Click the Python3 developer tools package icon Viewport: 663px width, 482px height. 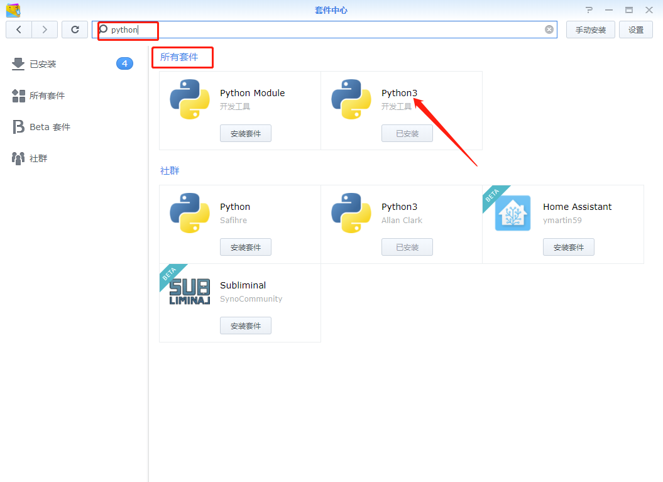click(351, 99)
